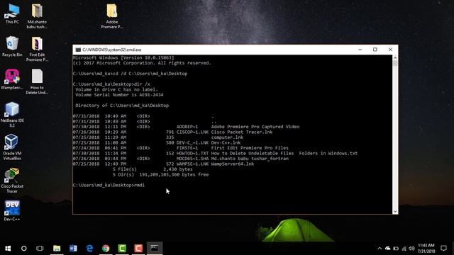Close the cmd.exe window
This screenshot has height=255, width=454.
click(x=390, y=50)
